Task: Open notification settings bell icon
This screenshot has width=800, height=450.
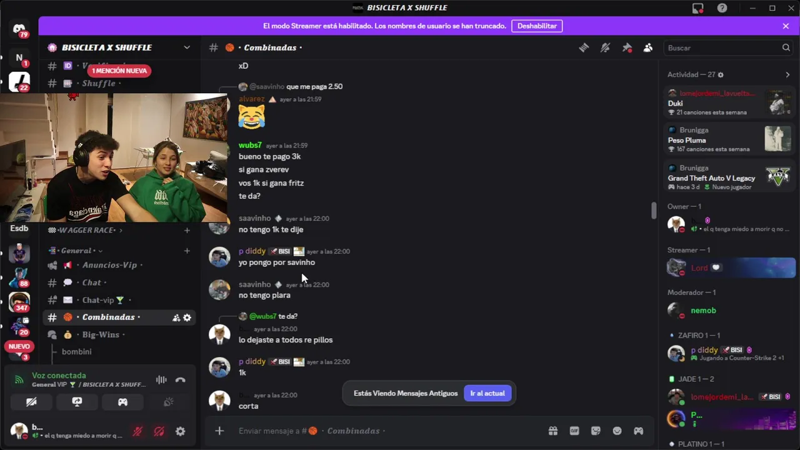Action: (x=605, y=47)
